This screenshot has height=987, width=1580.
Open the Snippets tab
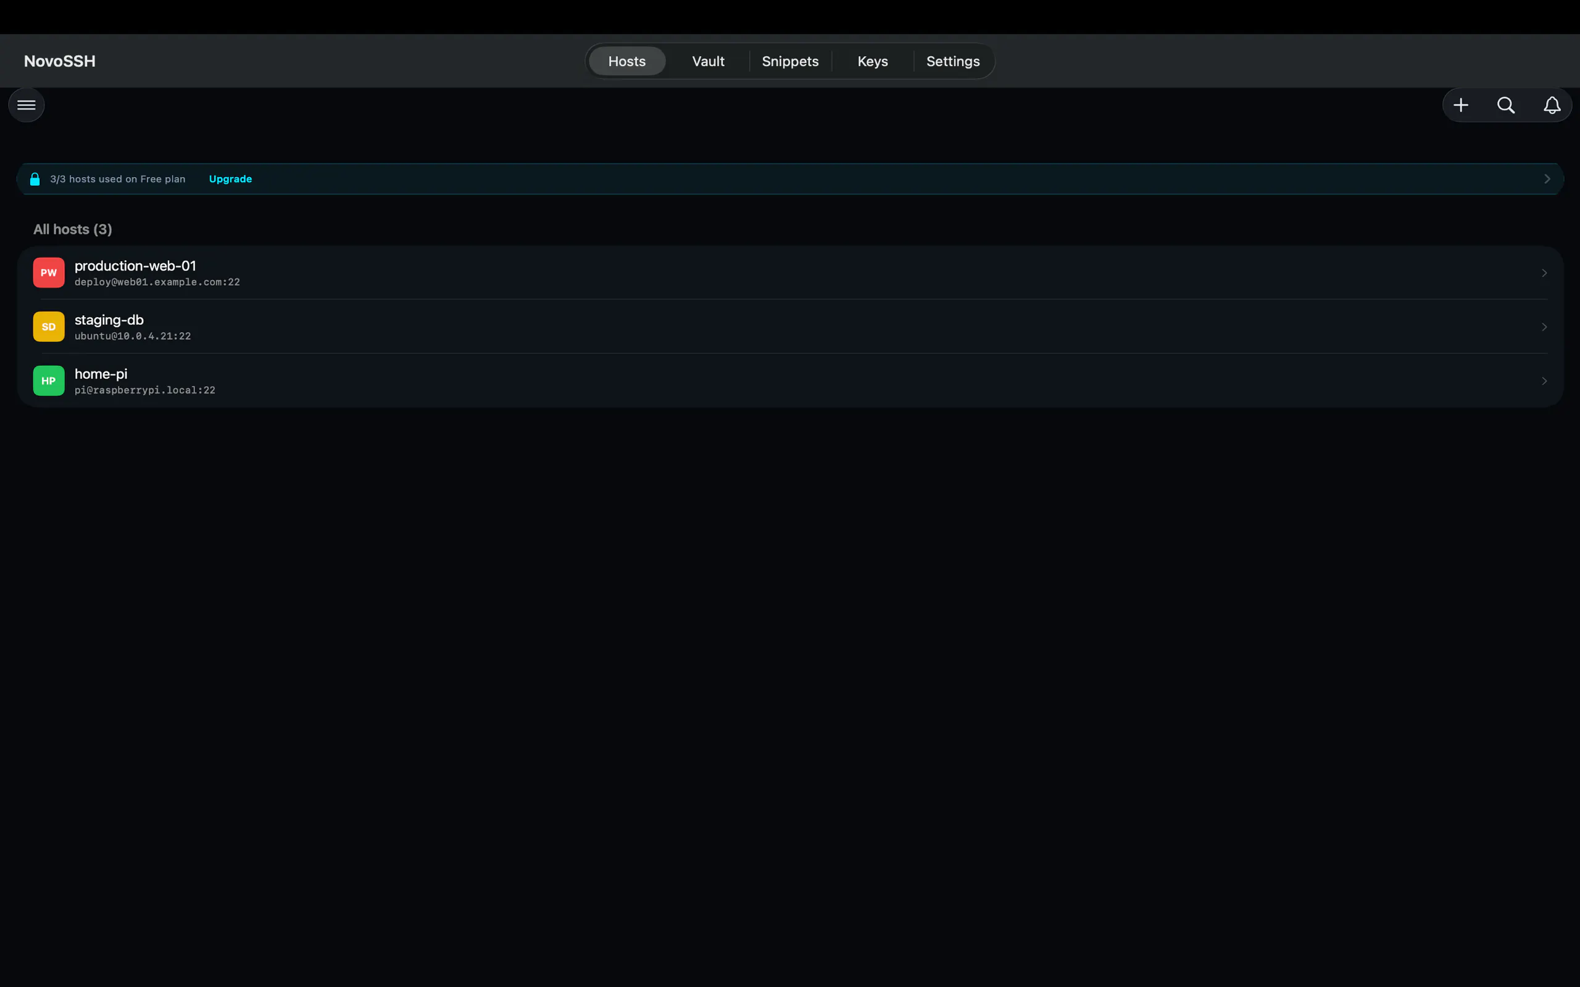pos(790,61)
